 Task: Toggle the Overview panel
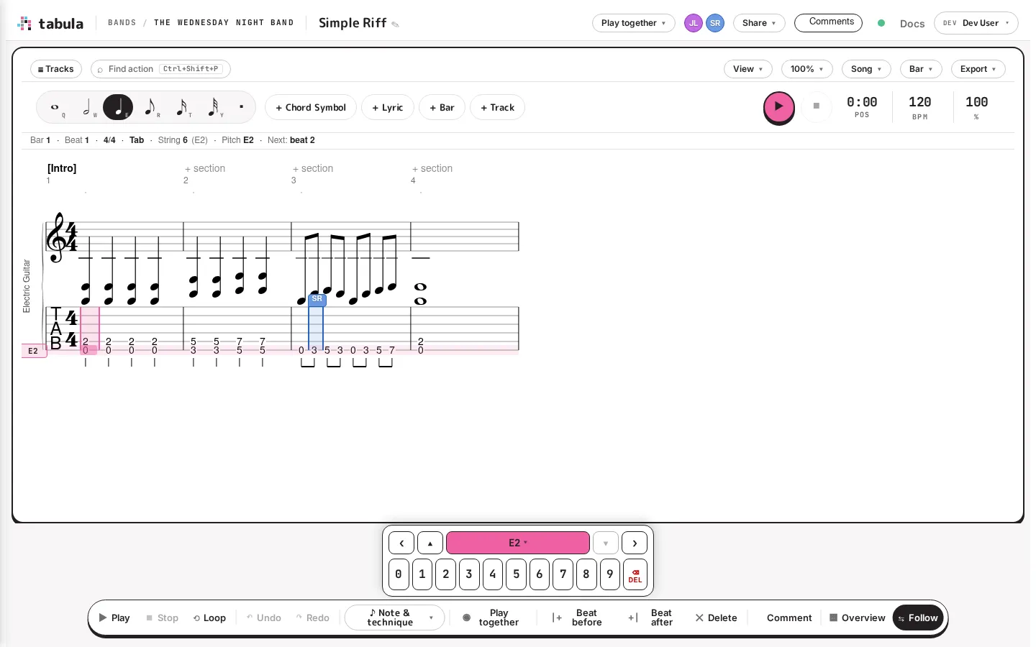pyautogui.click(x=857, y=618)
